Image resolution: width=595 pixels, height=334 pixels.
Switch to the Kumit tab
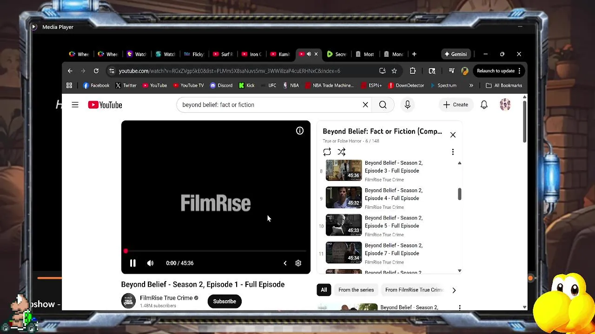280,54
